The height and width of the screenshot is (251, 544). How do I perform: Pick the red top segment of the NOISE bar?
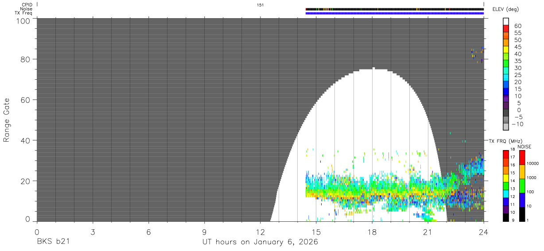pyautogui.click(x=522, y=157)
